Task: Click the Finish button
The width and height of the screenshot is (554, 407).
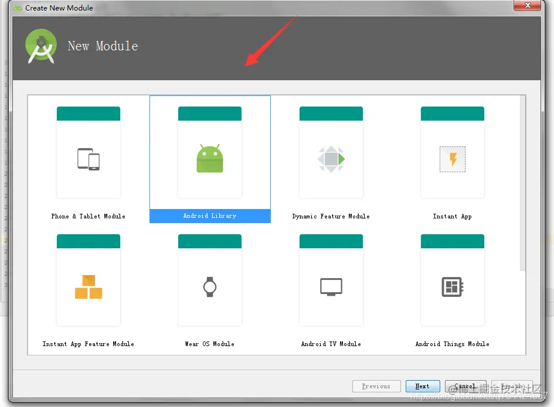Action: (512, 386)
